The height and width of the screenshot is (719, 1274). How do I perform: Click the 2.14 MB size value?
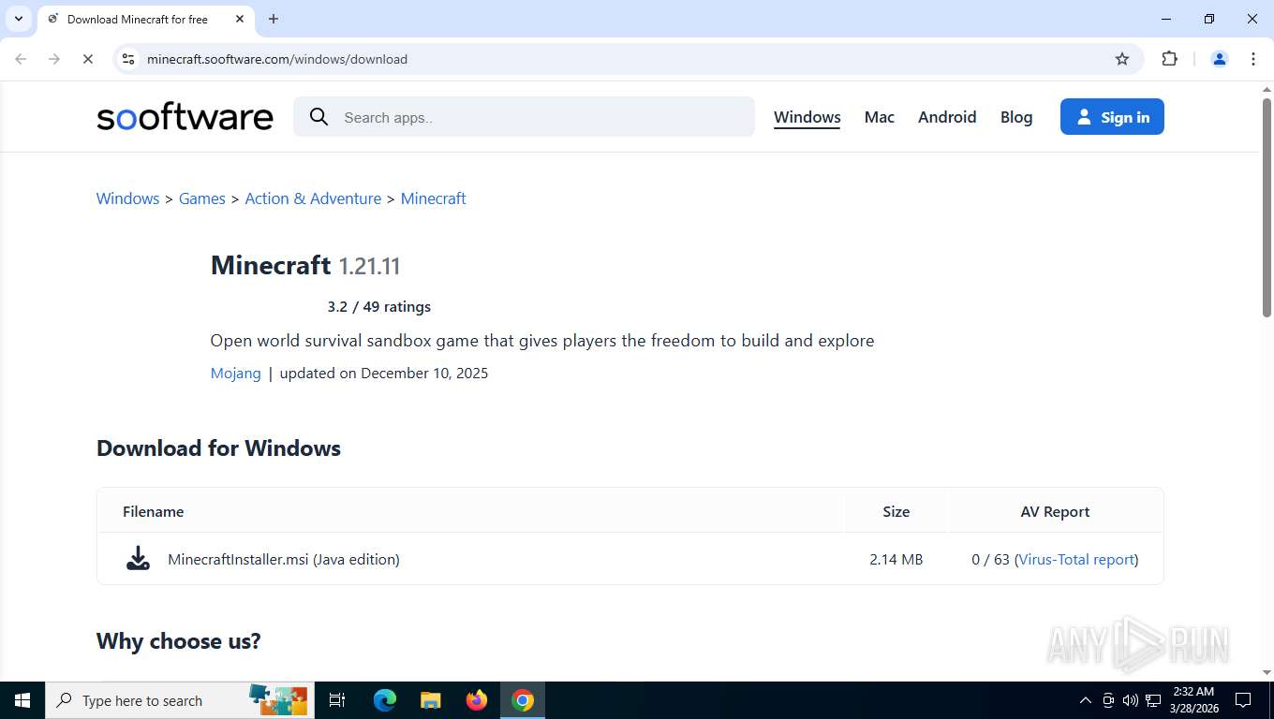pyautogui.click(x=896, y=559)
